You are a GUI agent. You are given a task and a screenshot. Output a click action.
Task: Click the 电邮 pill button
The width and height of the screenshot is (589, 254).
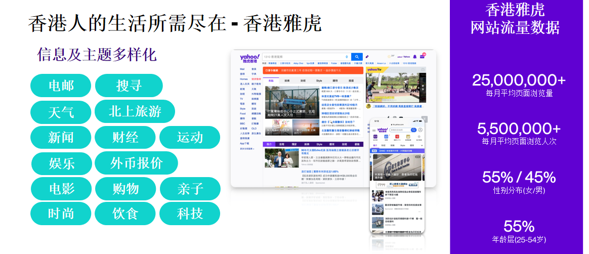61,86
